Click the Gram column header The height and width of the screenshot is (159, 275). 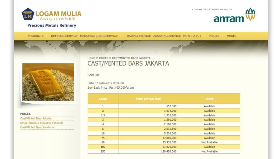click(103, 99)
